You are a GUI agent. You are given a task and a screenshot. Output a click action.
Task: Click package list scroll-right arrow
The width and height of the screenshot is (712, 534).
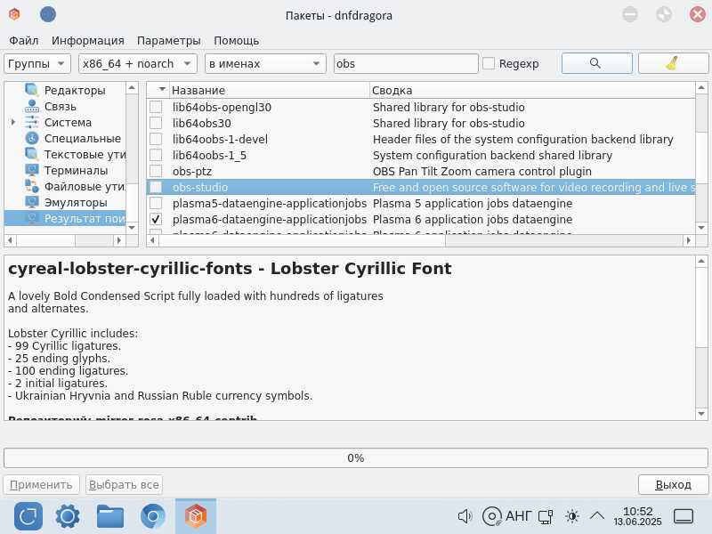pyautogui.click(x=689, y=240)
